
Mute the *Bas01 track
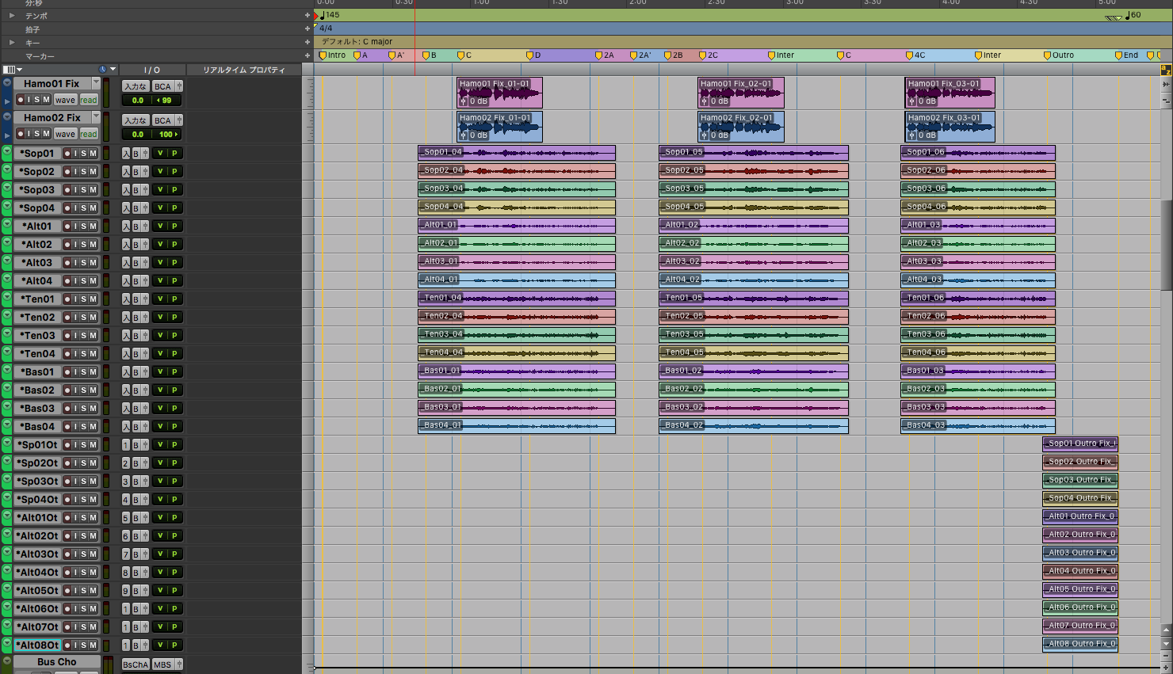(93, 372)
